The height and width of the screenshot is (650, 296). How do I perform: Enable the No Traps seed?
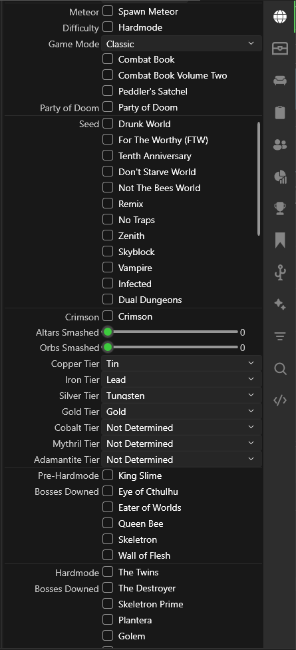108,220
